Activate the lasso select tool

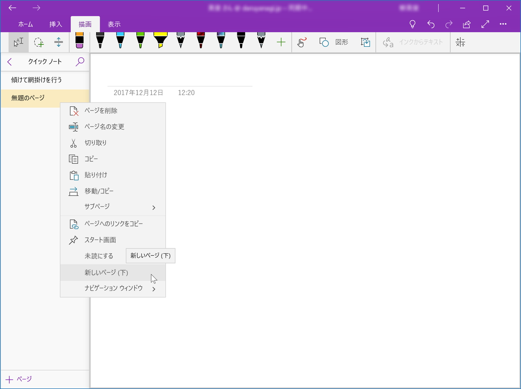[x=39, y=42]
